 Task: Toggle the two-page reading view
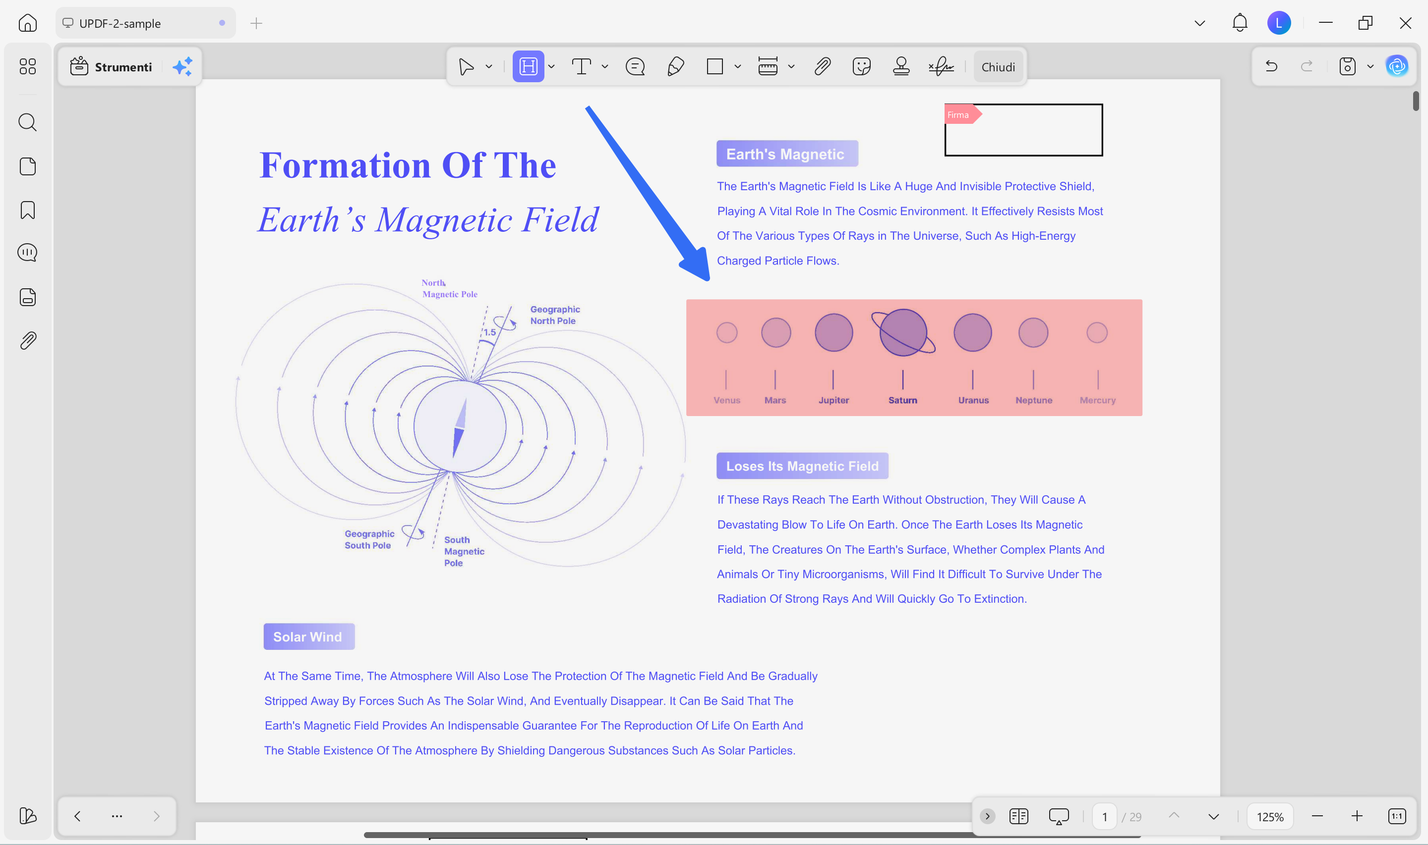click(x=1018, y=816)
